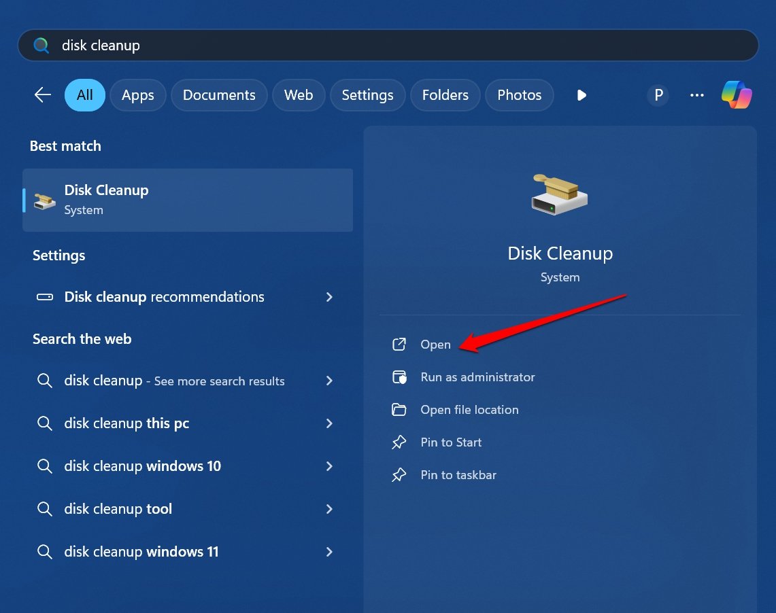Click the storage icon beside Disk cleanup recommendations
776x613 pixels.
(44, 297)
